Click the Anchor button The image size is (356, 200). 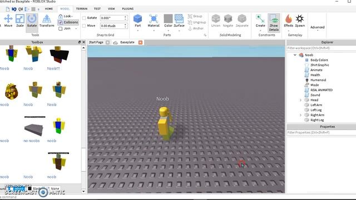point(196,28)
